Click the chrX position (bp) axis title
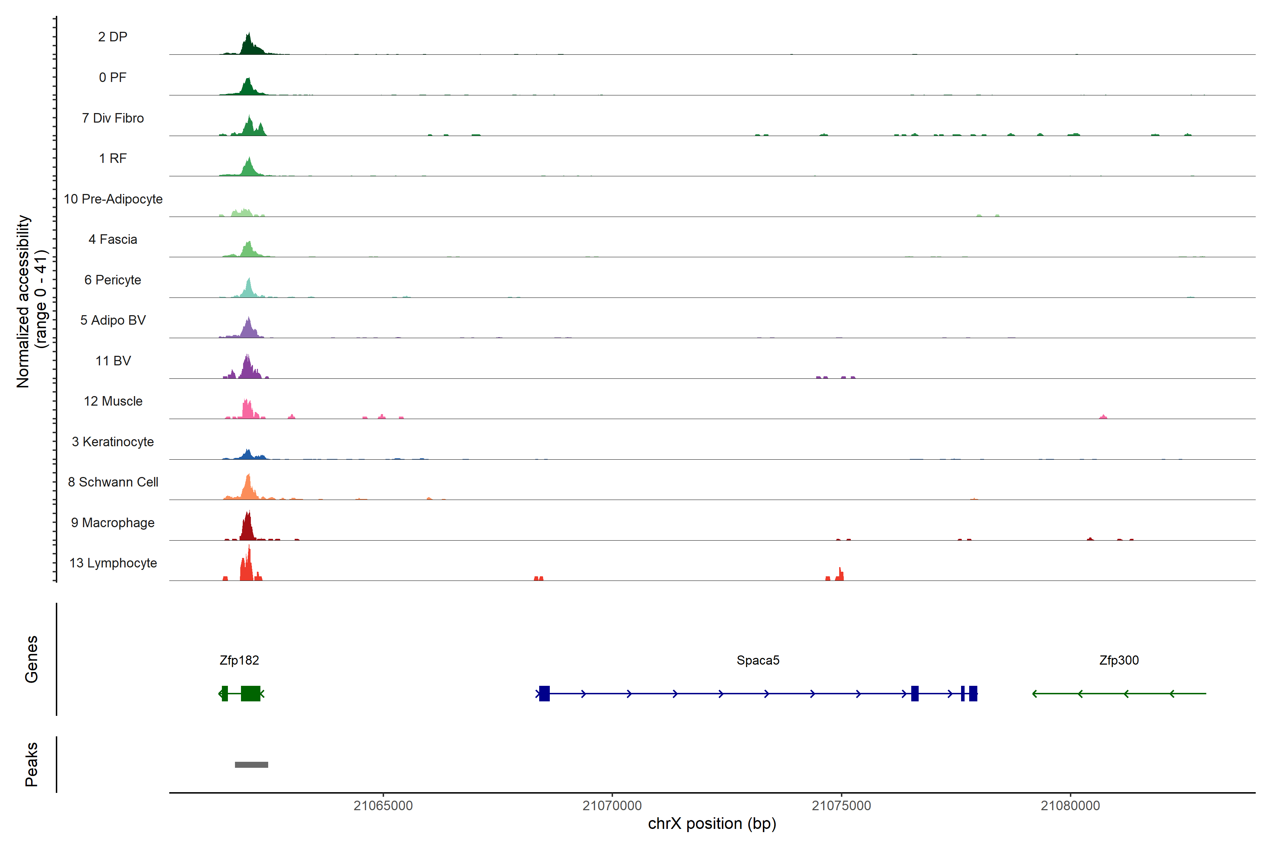The height and width of the screenshot is (848, 1272). coord(712,824)
